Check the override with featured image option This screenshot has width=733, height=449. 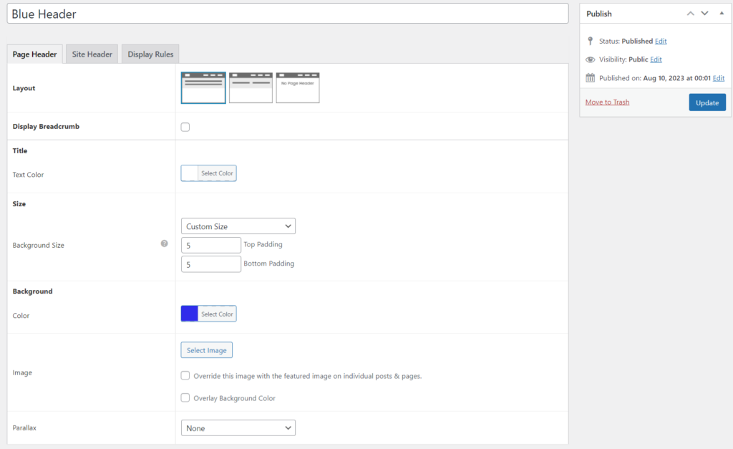[185, 375]
